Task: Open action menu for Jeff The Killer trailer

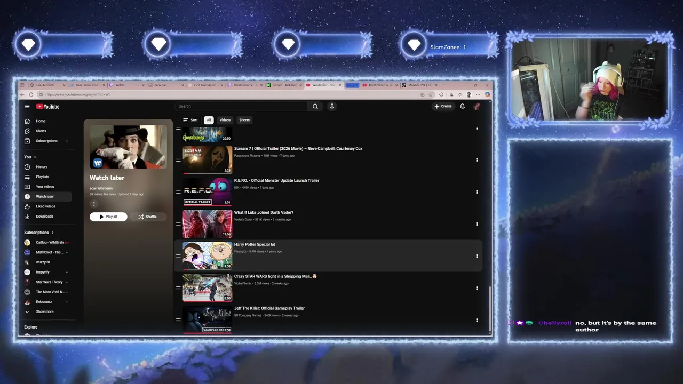Action: coord(477,320)
